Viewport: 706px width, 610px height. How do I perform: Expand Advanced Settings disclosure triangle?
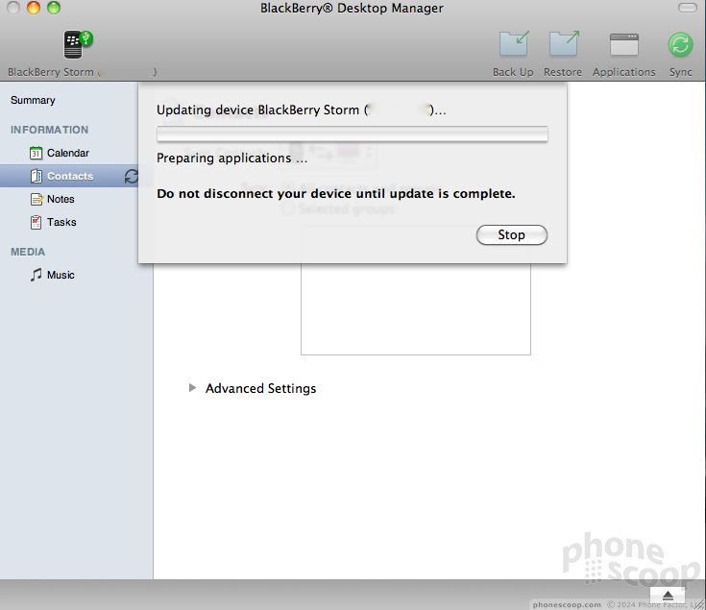click(x=193, y=387)
